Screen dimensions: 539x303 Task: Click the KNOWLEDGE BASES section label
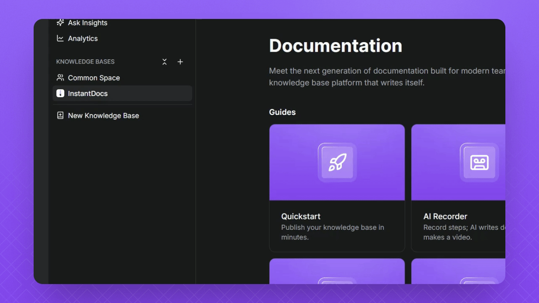click(x=85, y=62)
